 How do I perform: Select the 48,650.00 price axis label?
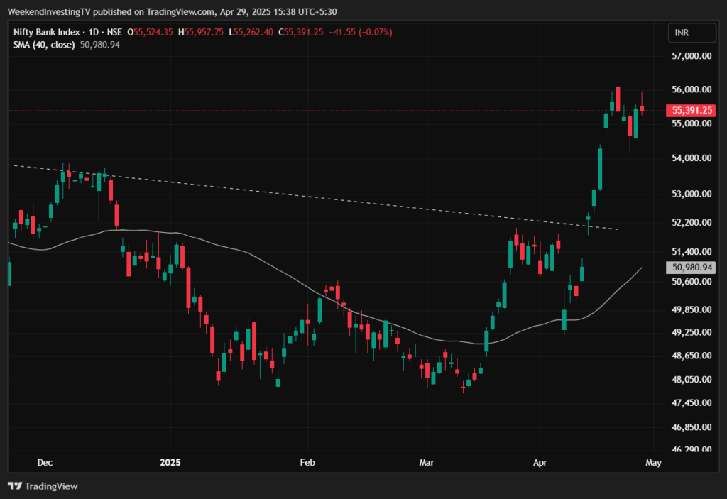(692, 356)
